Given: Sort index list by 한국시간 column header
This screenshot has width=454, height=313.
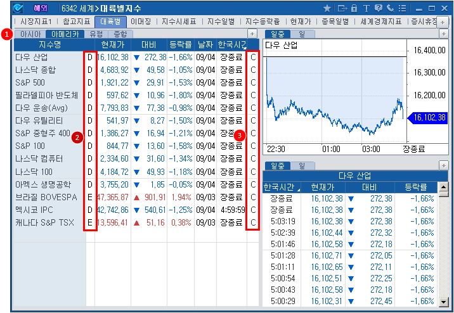Looking at the screenshot, I should (231, 45).
